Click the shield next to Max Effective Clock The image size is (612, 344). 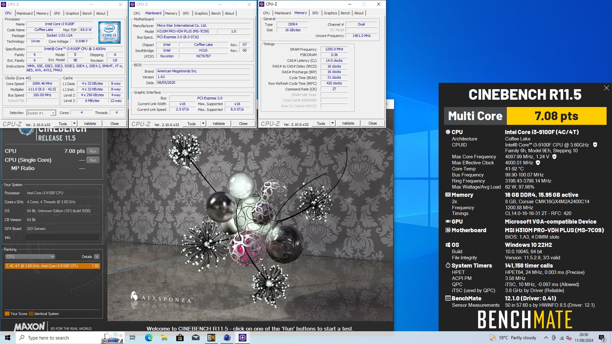538,163
